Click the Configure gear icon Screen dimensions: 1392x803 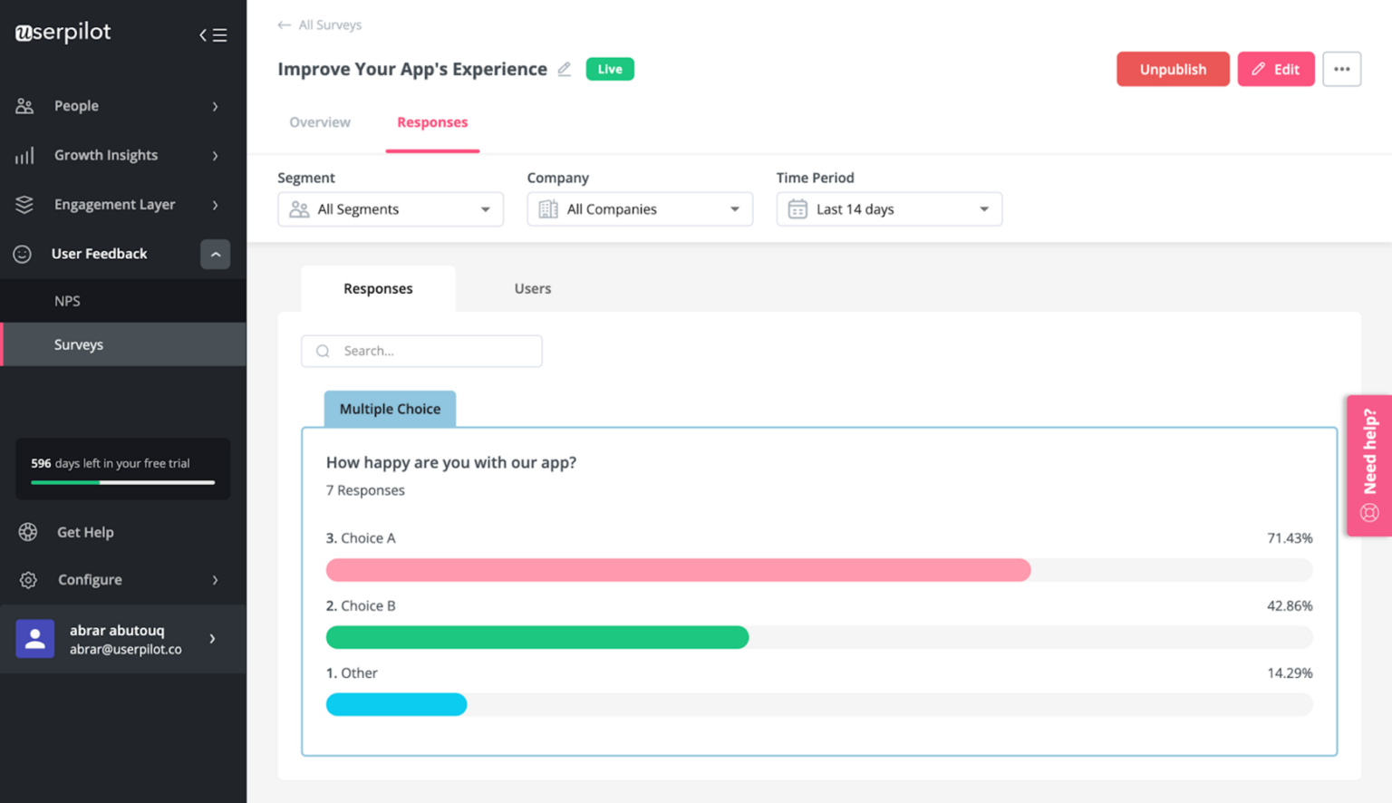(27, 579)
